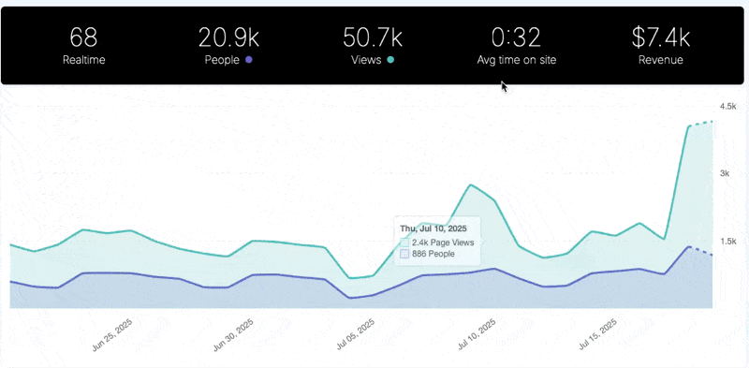Click the Jul 15, 2025 axis label
Screen dimensions: 749x368
tap(596, 335)
